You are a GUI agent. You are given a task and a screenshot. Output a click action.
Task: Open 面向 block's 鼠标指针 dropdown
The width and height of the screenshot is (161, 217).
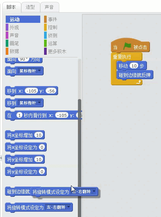[30, 71]
